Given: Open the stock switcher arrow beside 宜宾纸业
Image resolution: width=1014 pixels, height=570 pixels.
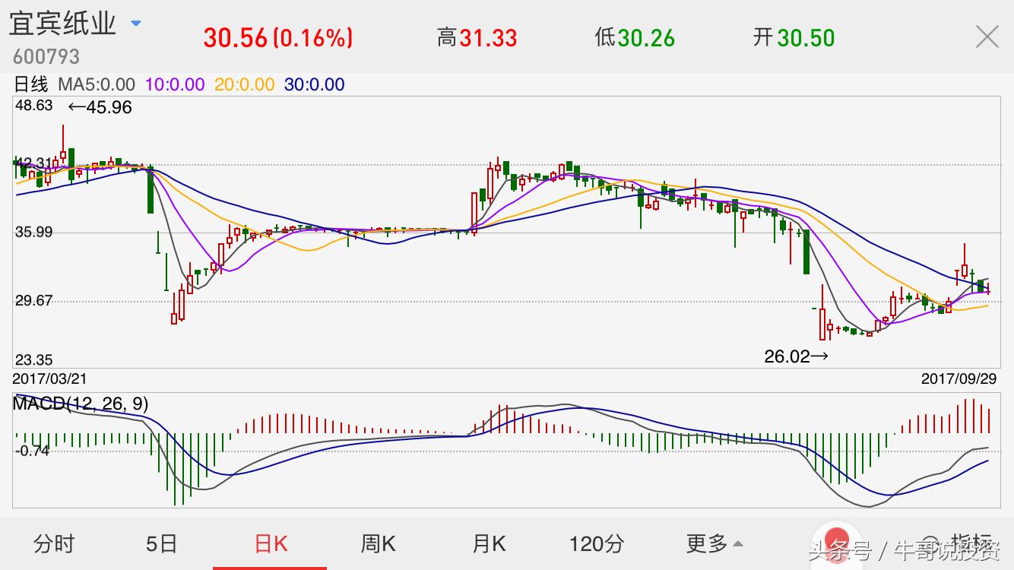Looking at the screenshot, I should (136, 24).
